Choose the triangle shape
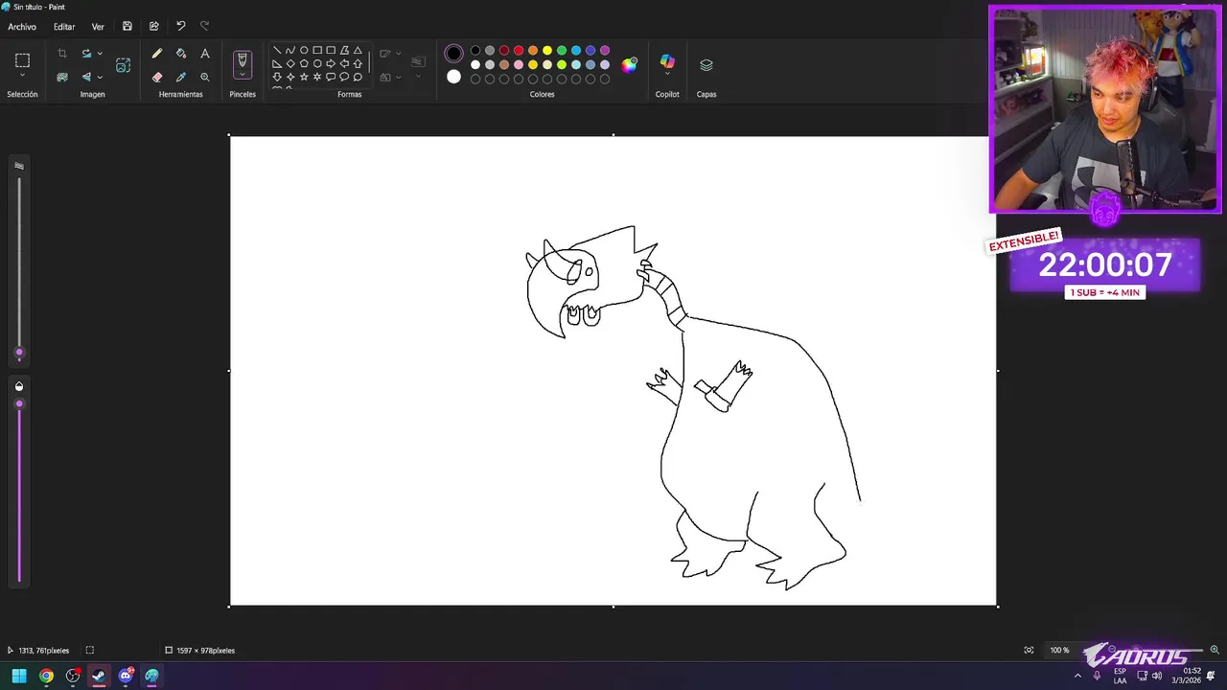This screenshot has width=1227, height=690. tap(358, 51)
